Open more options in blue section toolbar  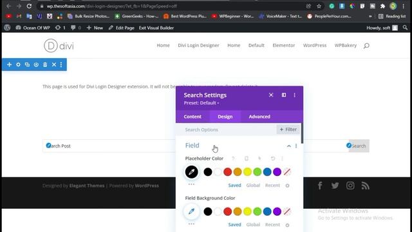click(x=61, y=64)
